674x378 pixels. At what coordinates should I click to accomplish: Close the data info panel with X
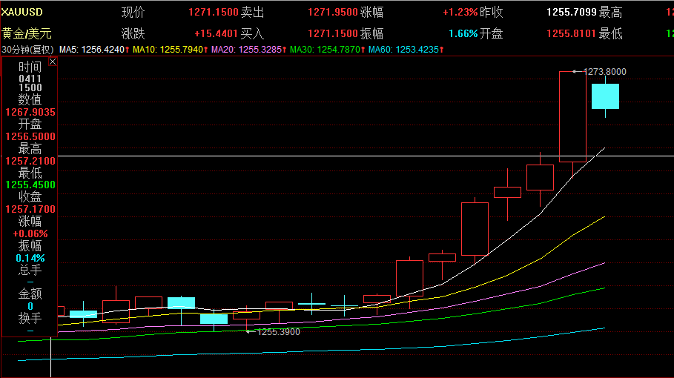53,62
